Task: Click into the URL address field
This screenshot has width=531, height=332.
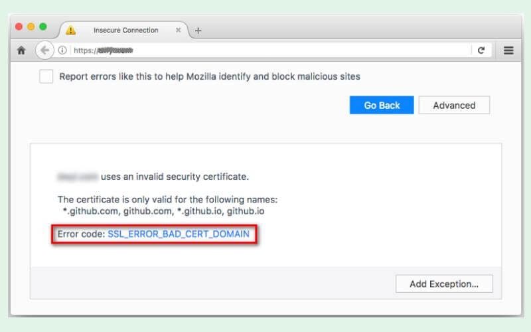Action: tap(271, 50)
